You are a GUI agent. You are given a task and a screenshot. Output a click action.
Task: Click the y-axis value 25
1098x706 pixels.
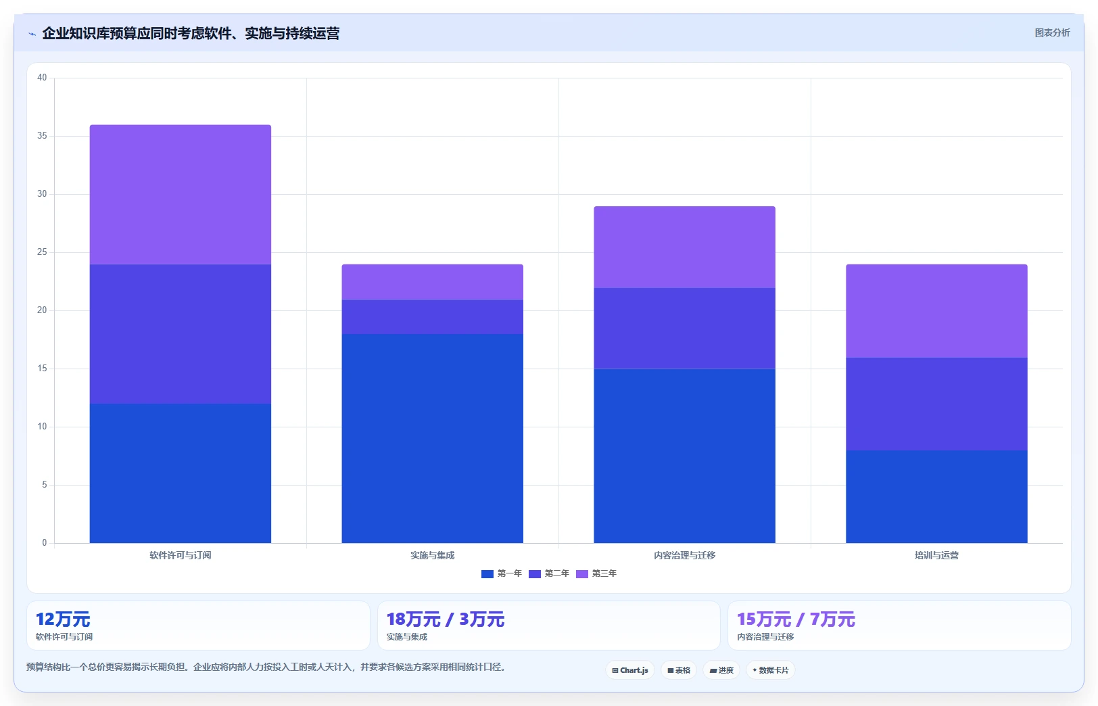tap(42, 252)
